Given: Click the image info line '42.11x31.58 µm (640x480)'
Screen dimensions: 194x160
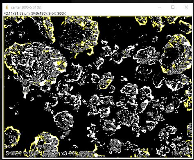Looking at the screenshot, I should click(25, 14).
